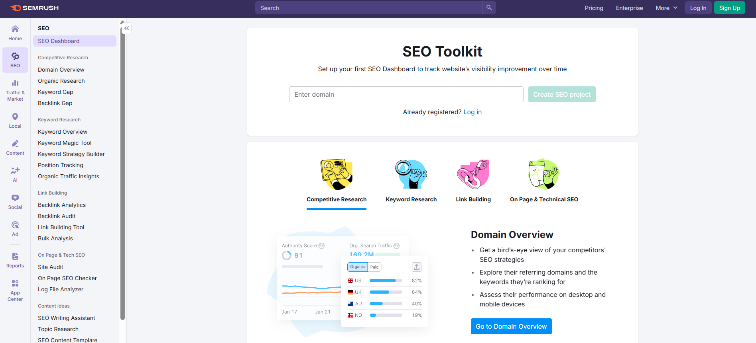Open Domain Overview in sidebar
The image size is (756, 343).
[61, 70]
